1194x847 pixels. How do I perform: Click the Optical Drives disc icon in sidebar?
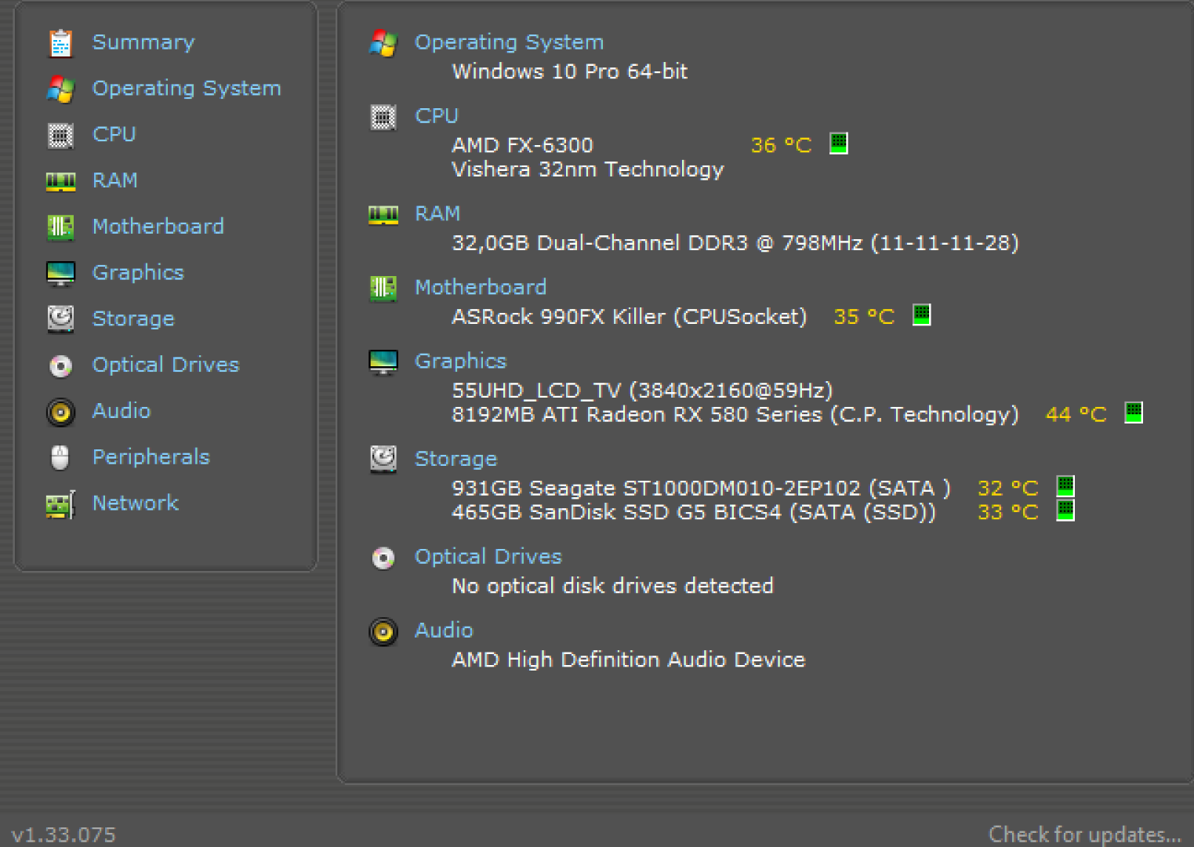click(60, 365)
